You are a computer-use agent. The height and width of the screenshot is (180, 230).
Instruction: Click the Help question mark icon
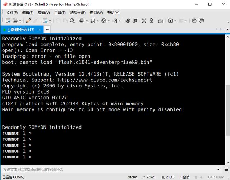194,21
